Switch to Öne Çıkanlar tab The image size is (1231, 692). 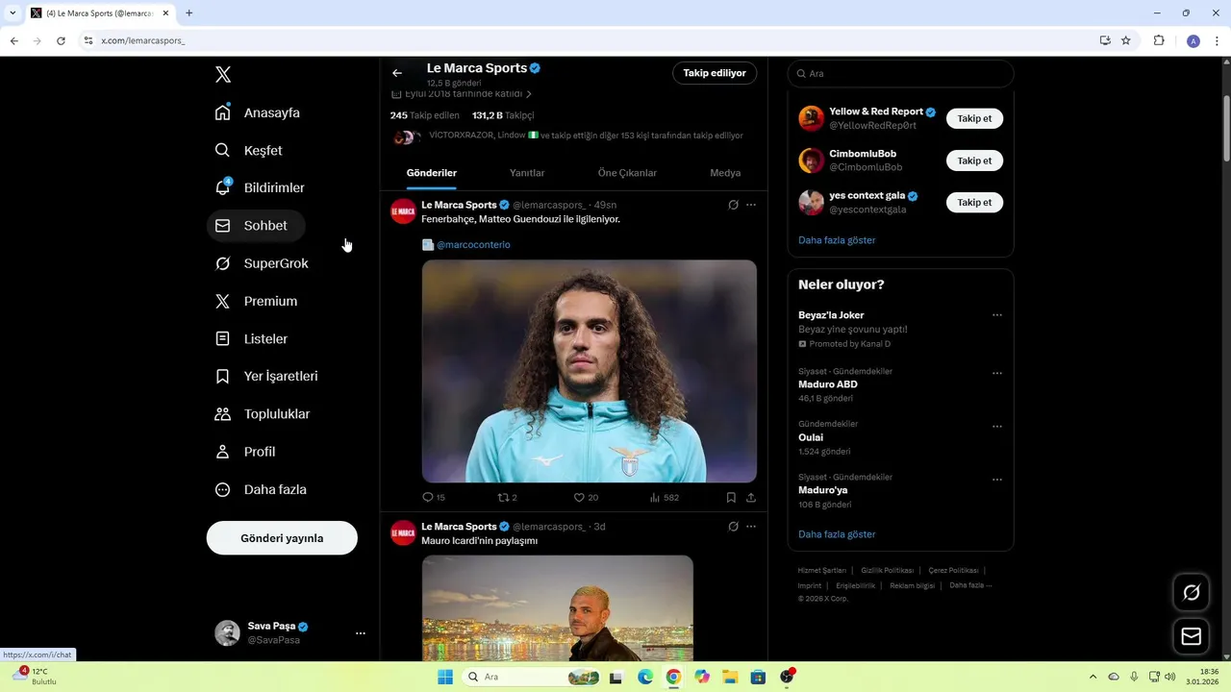(x=627, y=173)
